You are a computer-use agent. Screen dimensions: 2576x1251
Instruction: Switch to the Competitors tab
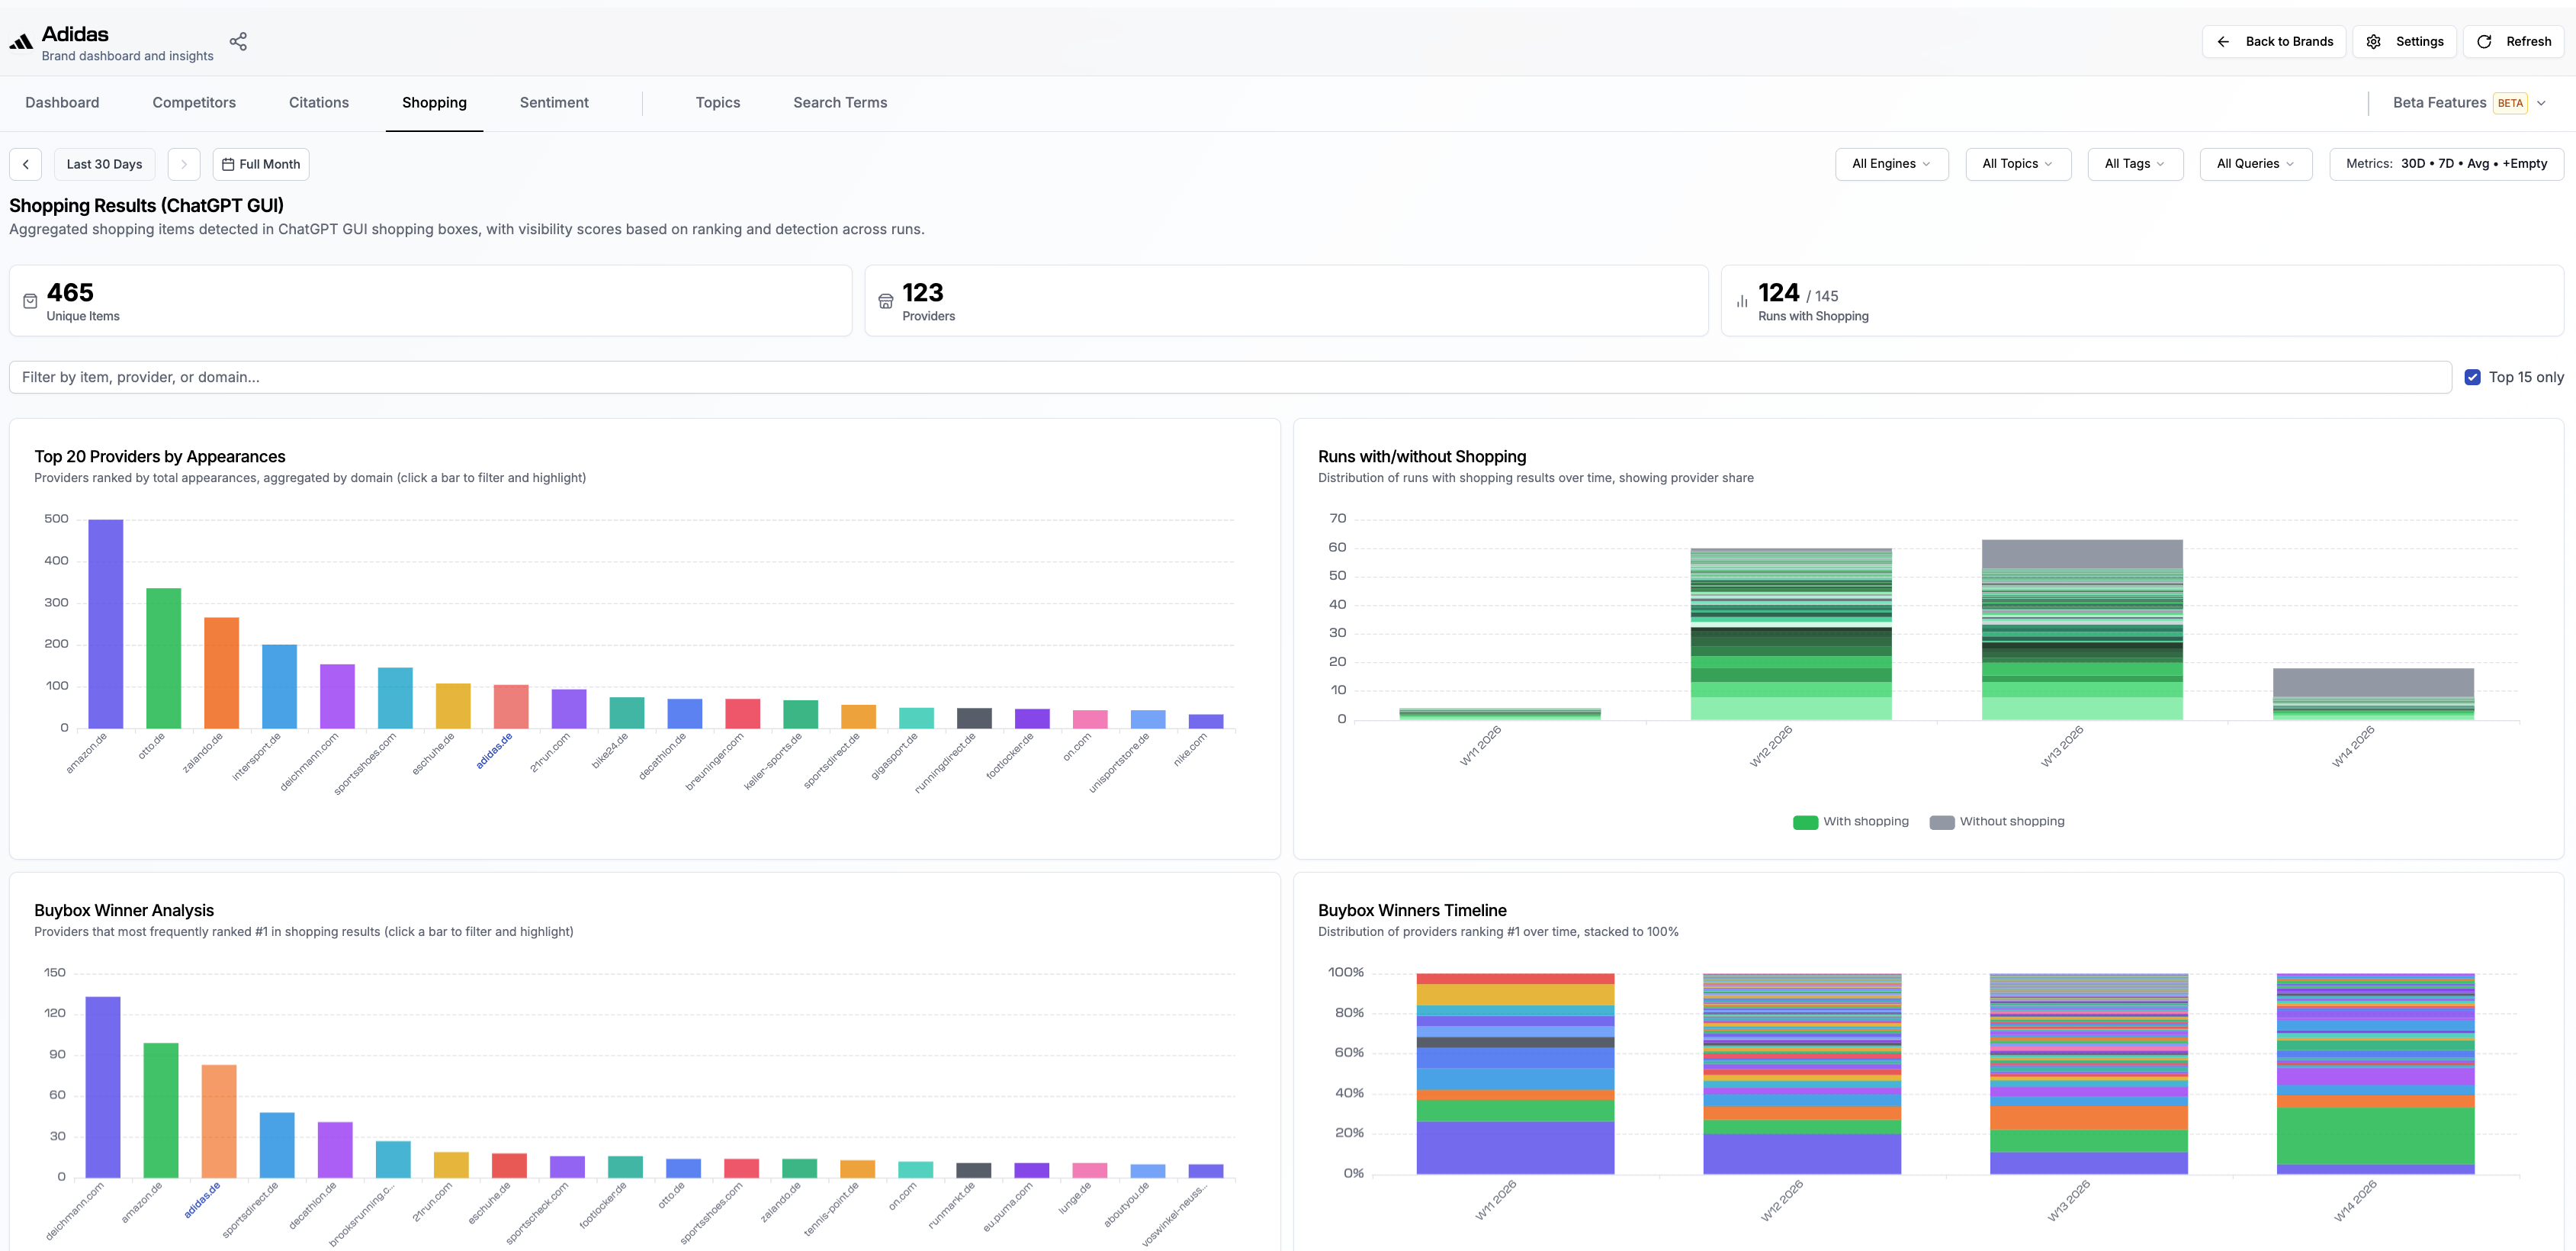click(194, 103)
